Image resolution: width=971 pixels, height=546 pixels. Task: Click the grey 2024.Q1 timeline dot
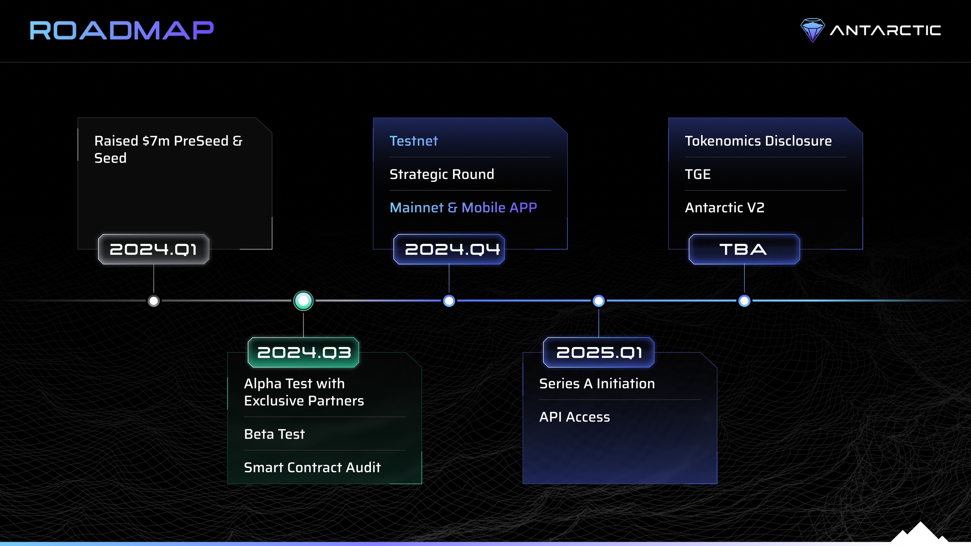pos(154,301)
